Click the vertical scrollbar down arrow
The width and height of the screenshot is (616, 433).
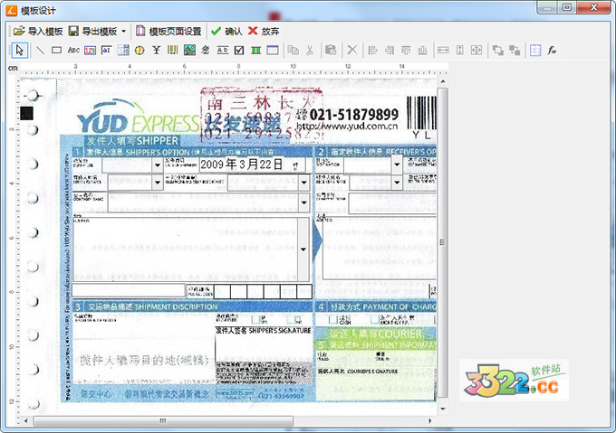(x=443, y=409)
